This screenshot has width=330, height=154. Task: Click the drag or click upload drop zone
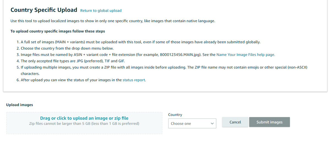point(84,123)
